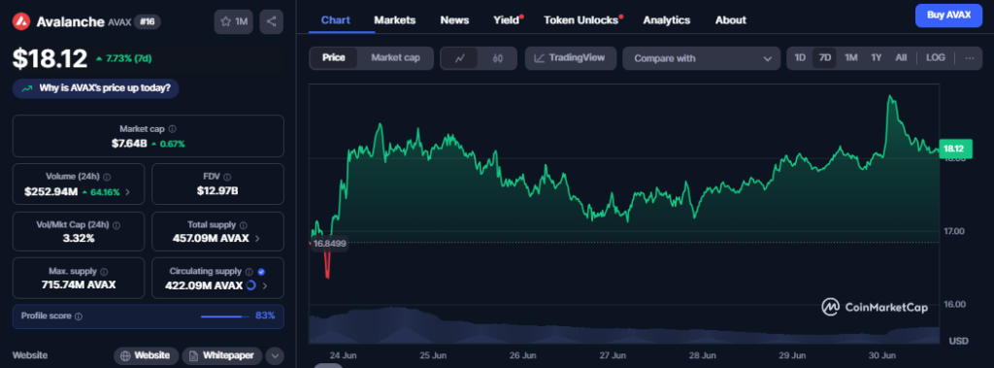
Task: Expand more links next to Whitepaper
Action: pos(275,355)
